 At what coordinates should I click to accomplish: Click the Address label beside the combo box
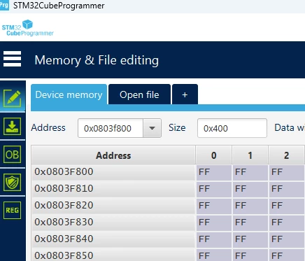coord(48,127)
